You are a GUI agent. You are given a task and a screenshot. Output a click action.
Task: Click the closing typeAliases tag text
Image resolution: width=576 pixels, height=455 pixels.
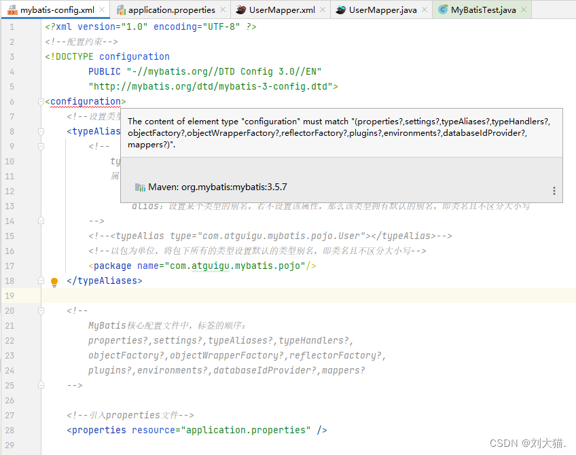(x=105, y=281)
